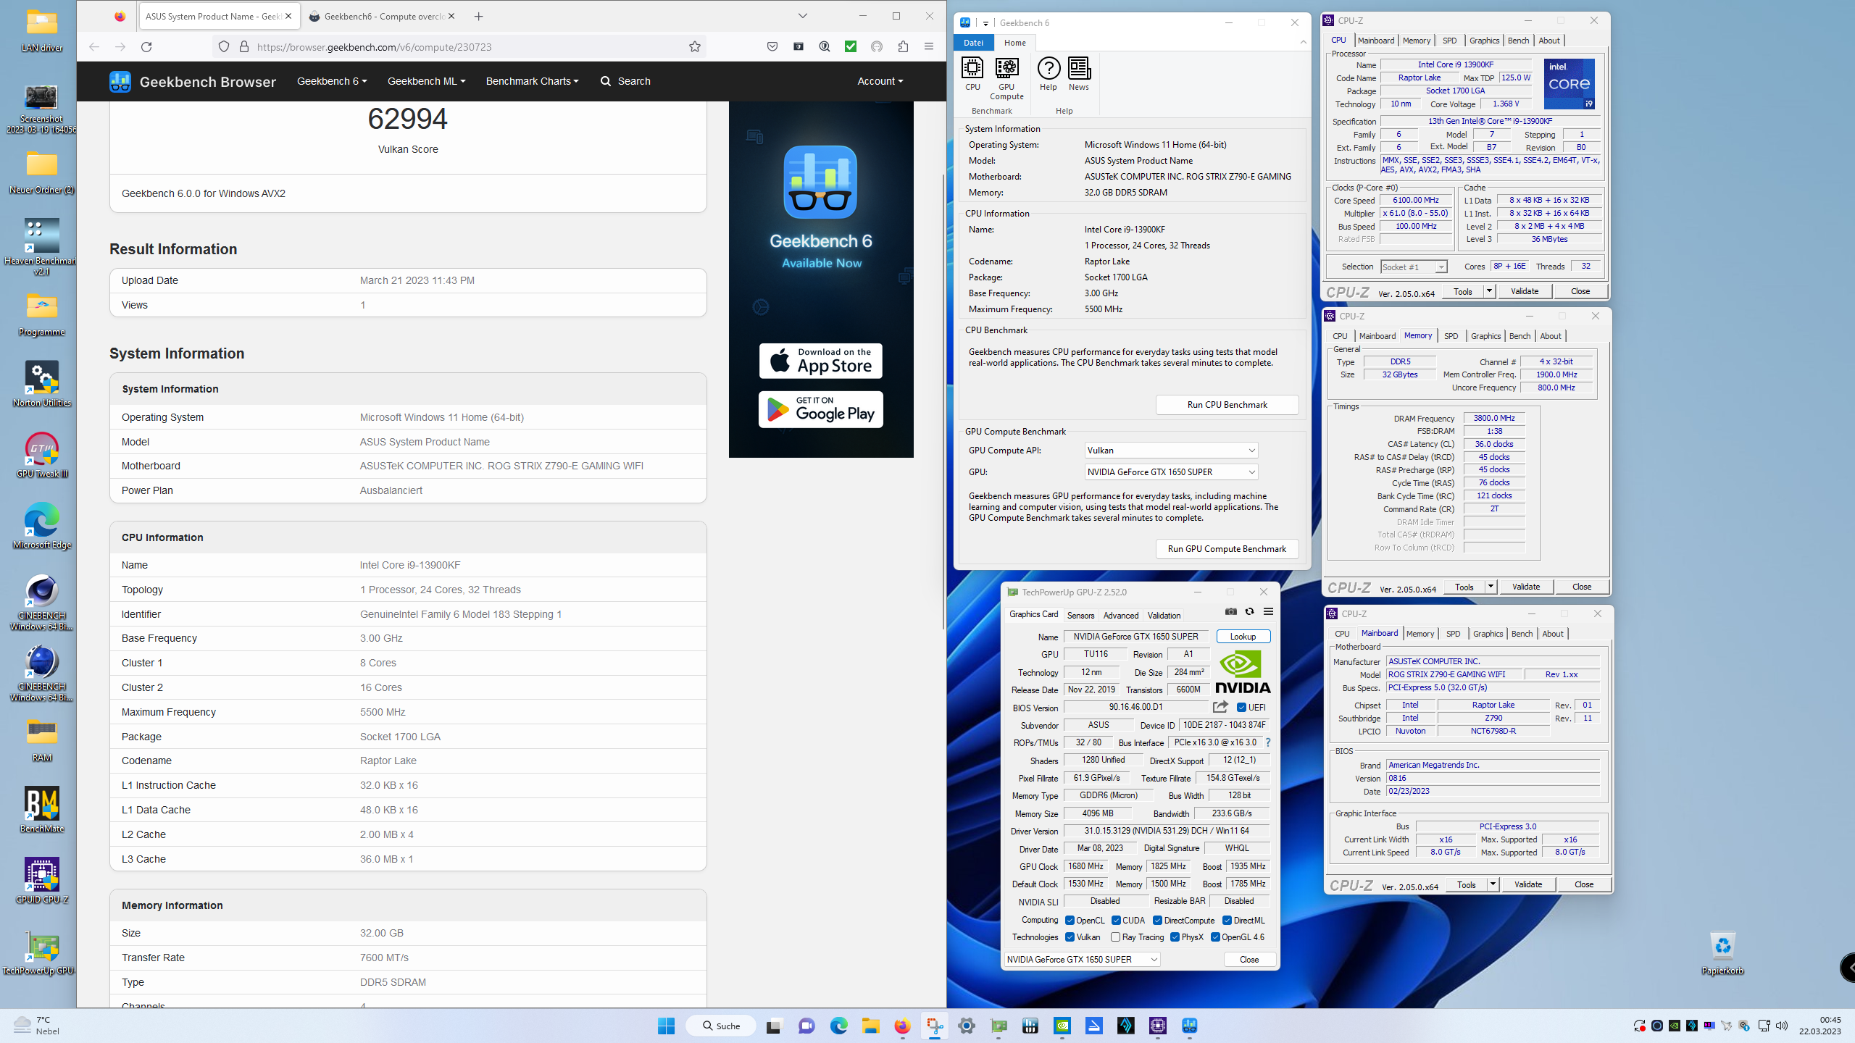Click the GPU-Z refresh icon
Screen dimensions: 1855x1043
1249,612
